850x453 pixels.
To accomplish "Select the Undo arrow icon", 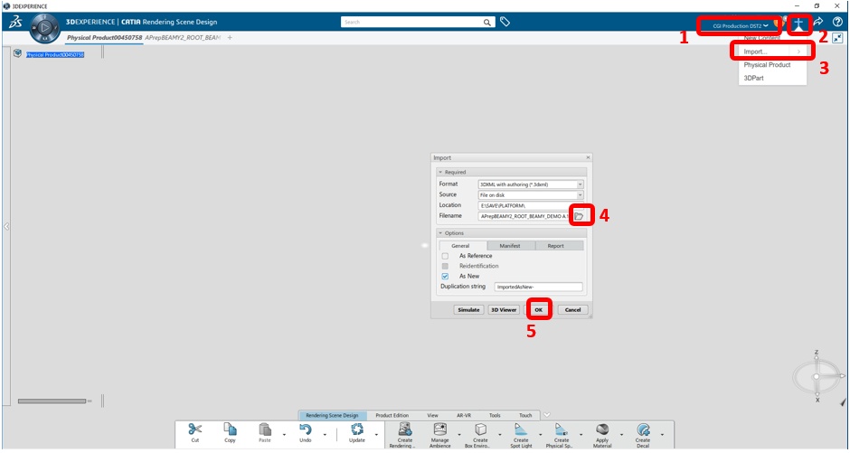I will [x=306, y=429].
